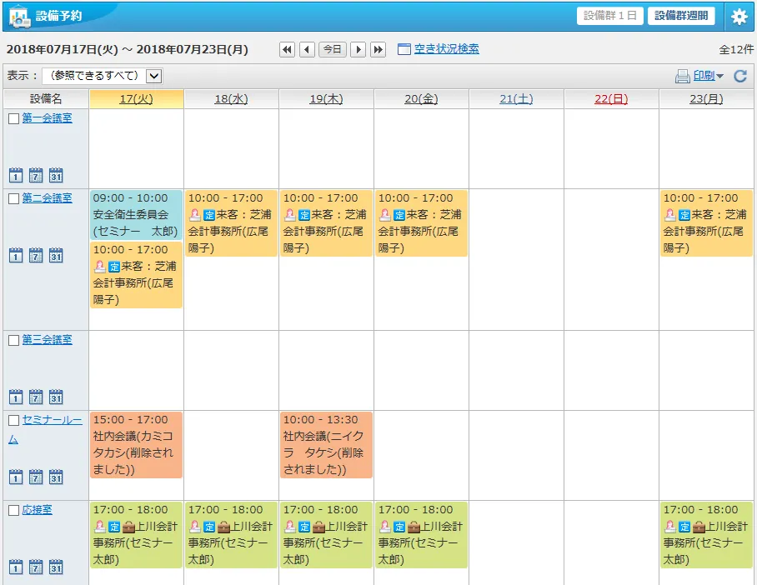Open the 安全衛生委員会 09:00 event
This screenshot has height=585, width=757.
(136, 214)
